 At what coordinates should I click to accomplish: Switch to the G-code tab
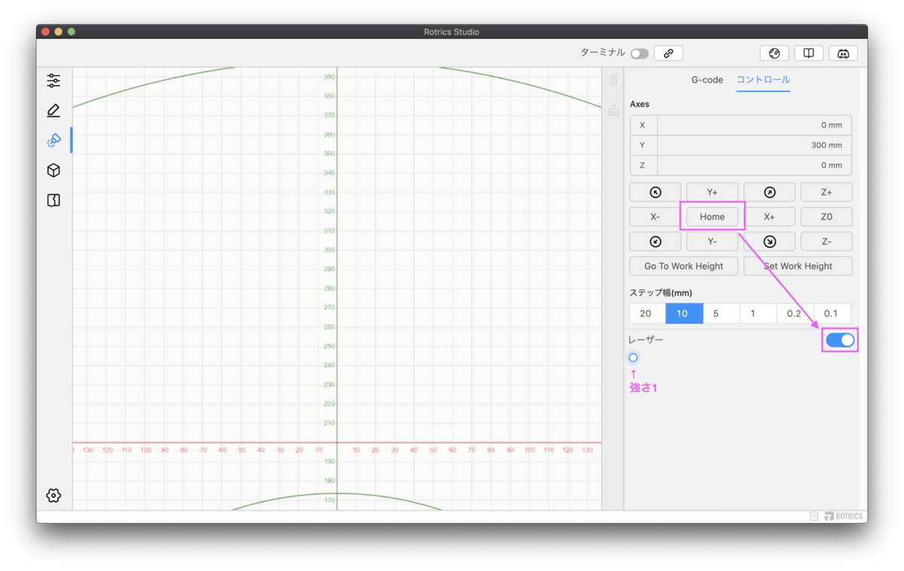(707, 80)
